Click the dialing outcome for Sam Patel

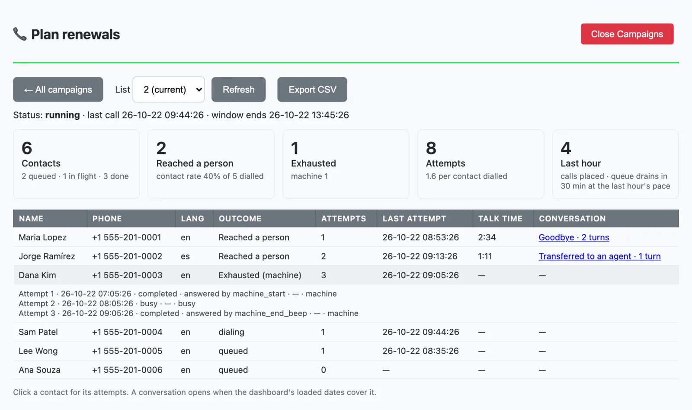coord(231,332)
